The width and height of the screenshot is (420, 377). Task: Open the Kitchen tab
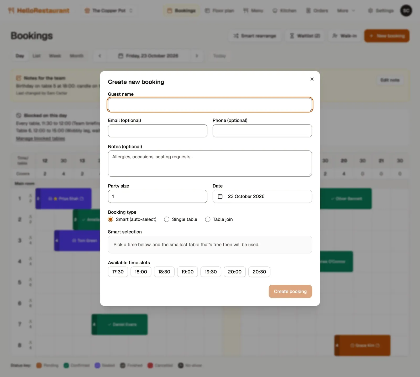[x=285, y=10]
